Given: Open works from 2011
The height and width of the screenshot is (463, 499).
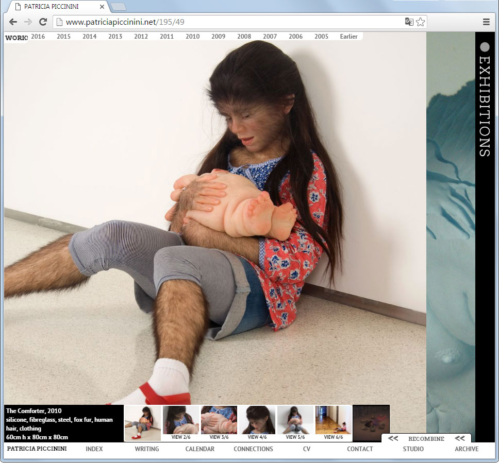Looking at the screenshot, I should coord(167,36).
